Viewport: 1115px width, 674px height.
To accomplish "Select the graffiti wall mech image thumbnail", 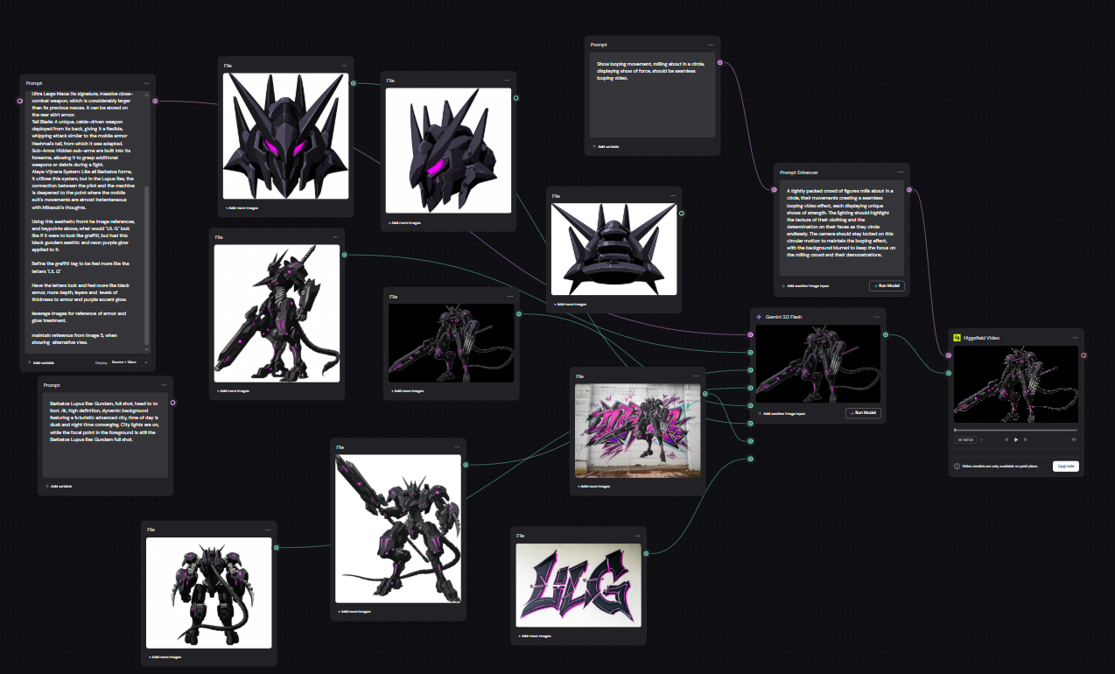I will [638, 431].
